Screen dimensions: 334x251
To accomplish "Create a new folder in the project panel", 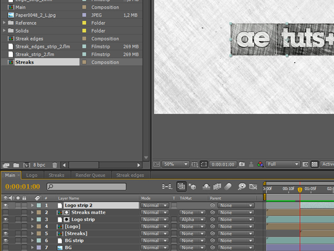I will pyautogui.click(x=16, y=165).
